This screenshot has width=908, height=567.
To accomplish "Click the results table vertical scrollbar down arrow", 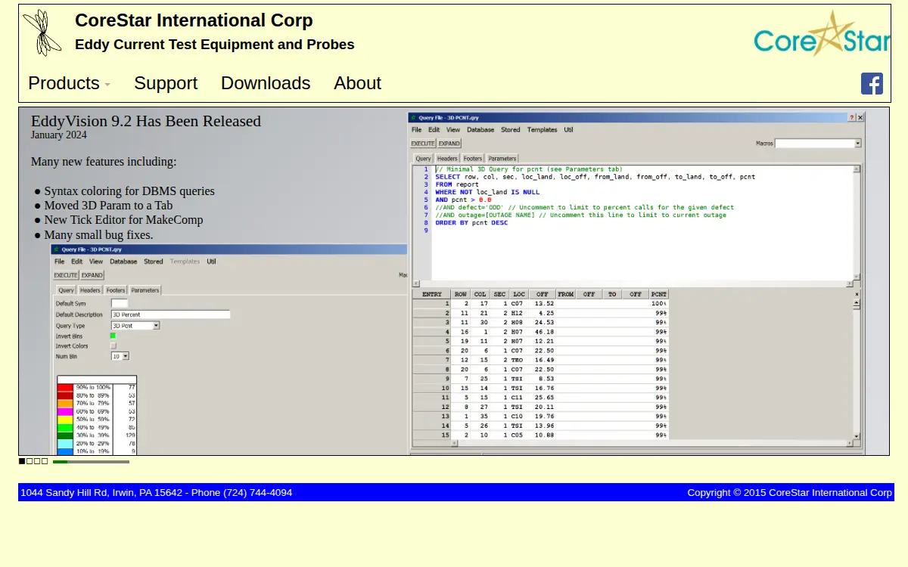I will [857, 436].
